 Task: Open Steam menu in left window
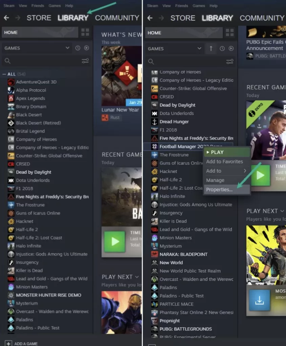coord(9,6)
